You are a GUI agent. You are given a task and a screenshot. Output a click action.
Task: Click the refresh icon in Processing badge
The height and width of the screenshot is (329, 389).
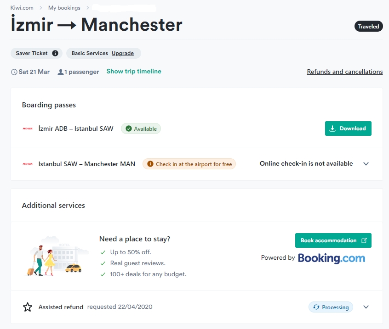(318, 307)
